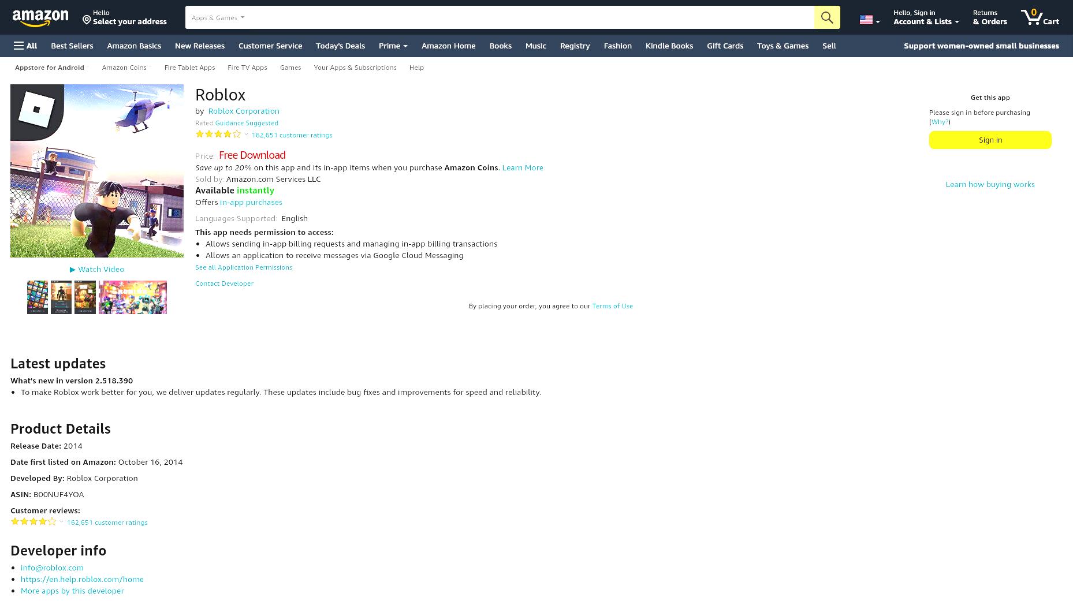
Task: Open Fire TV Apps tab
Action: [x=247, y=68]
